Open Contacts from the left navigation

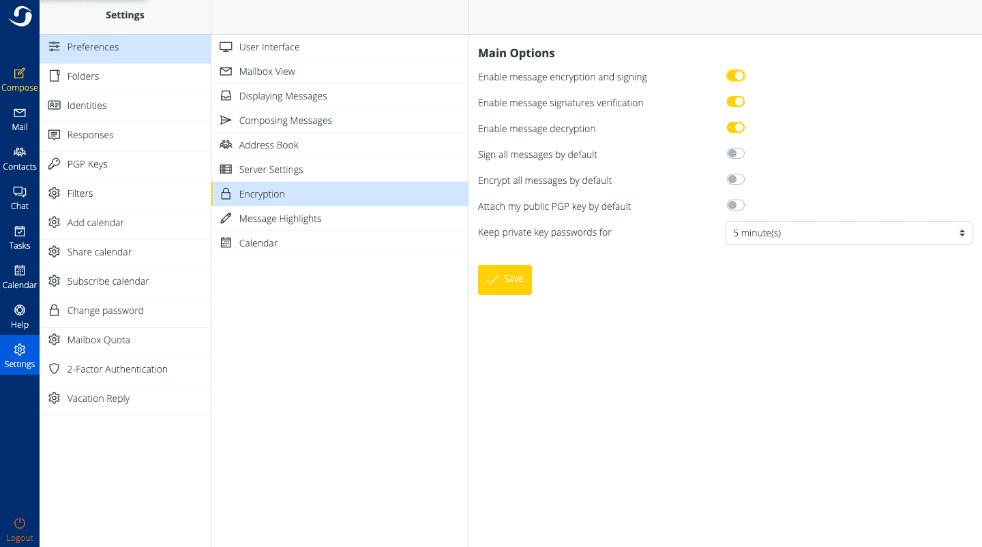20,153
